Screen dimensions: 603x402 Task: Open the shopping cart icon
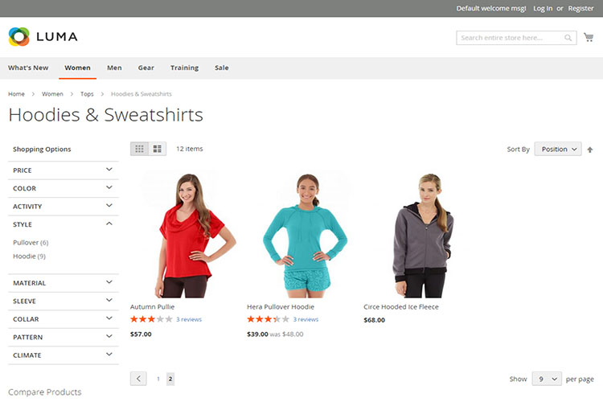click(589, 37)
